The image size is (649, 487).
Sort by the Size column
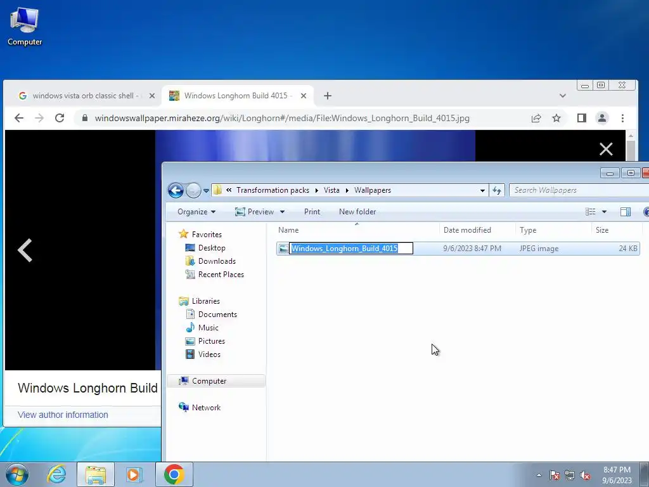(x=617, y=230)
